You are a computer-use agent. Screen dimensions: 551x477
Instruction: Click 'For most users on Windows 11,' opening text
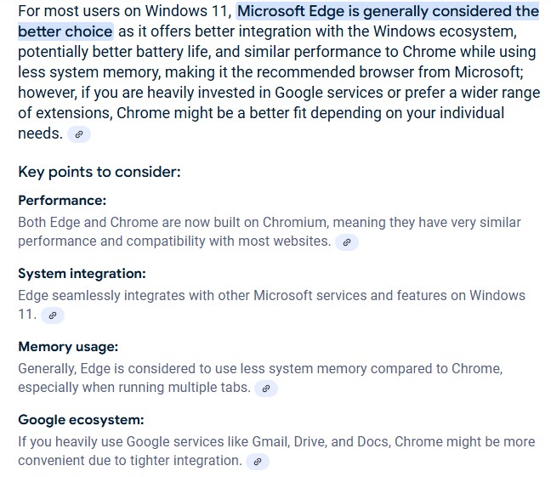[x=125, y=11]
